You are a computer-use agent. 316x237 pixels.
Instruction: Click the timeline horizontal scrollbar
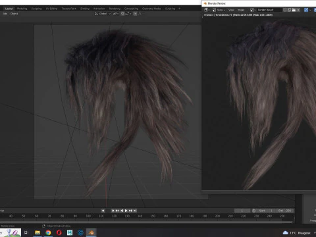(147, 222)
